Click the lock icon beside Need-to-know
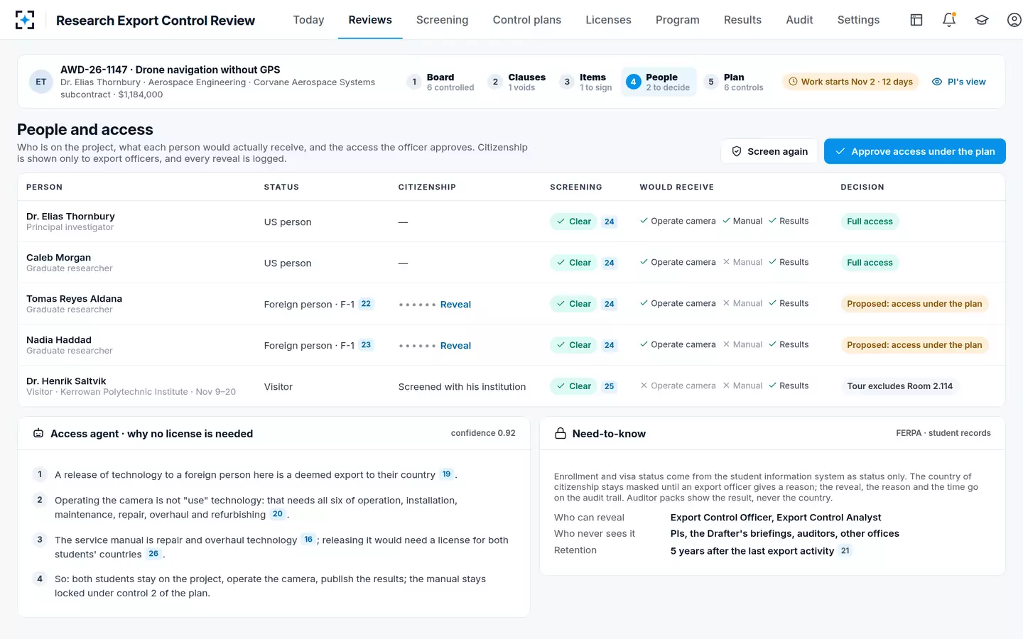 pyautogui.click(x=561, y=433)
